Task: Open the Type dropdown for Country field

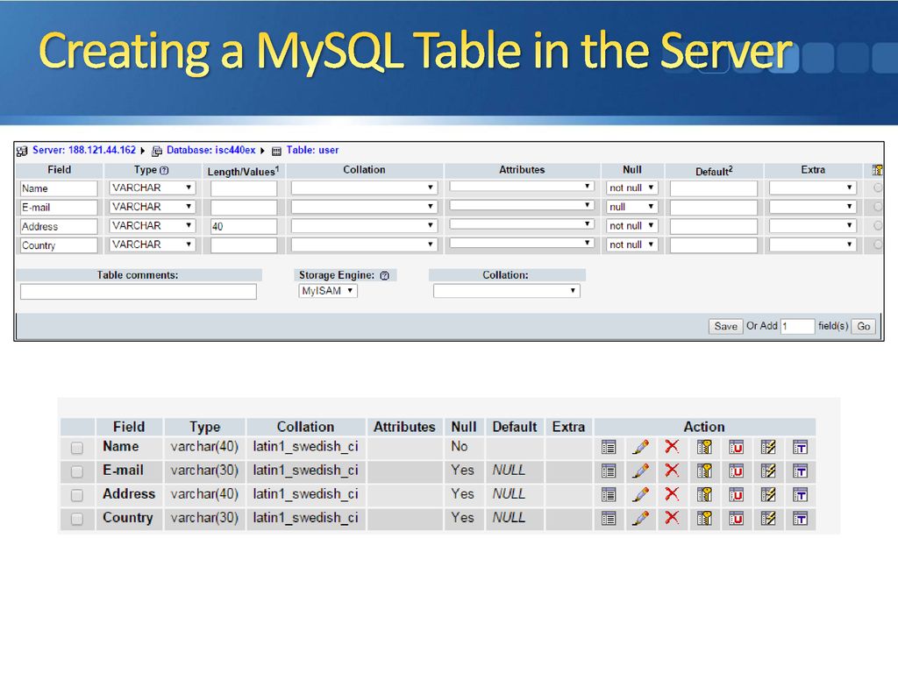Action: pyautogui.click(x=153, y=244)
